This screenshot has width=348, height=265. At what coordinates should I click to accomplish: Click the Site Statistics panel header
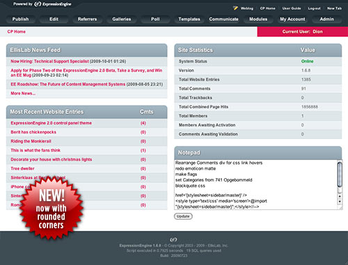pyautogui.click(x=258, y=50)
